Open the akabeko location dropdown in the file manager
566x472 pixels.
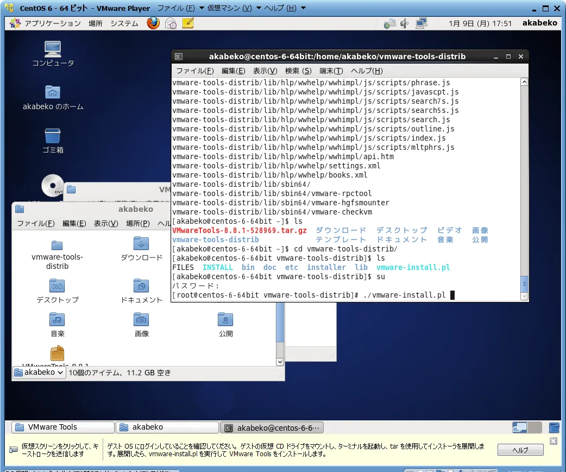coord(38,373)
